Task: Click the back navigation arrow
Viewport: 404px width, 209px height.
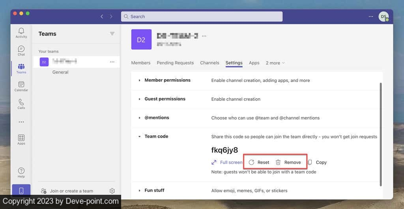Action: 102,17
